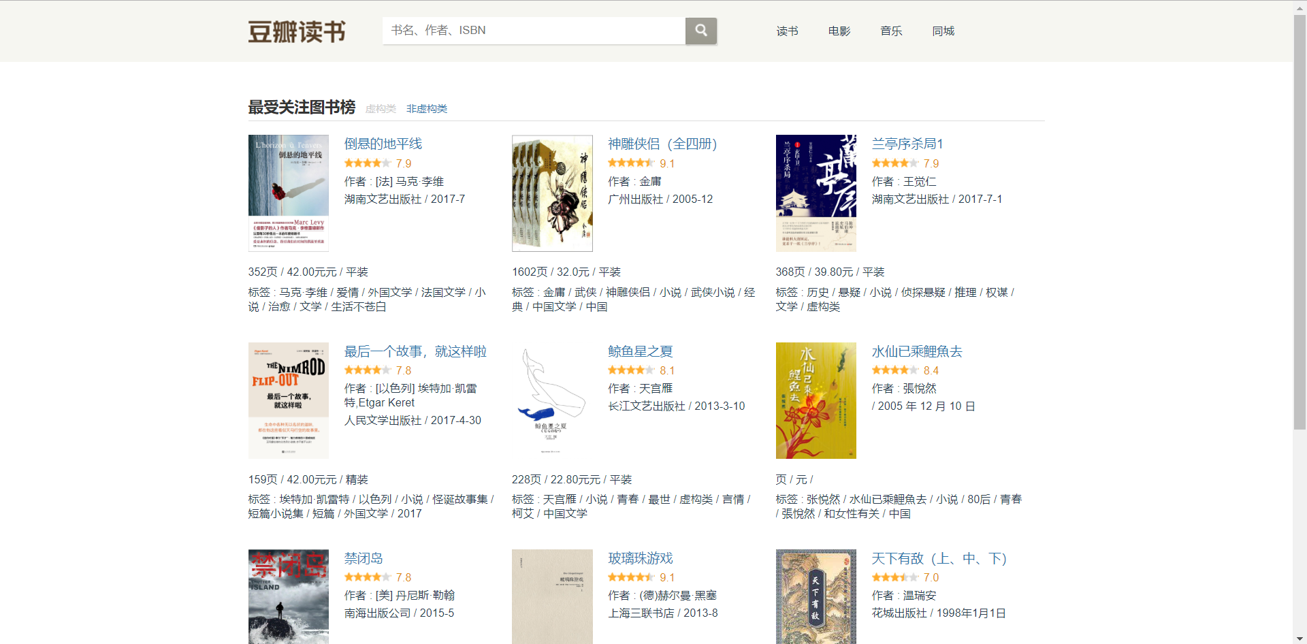Open the book title 神雕侠侣（全四册）

pyautogui.click(x=662, y=144)
